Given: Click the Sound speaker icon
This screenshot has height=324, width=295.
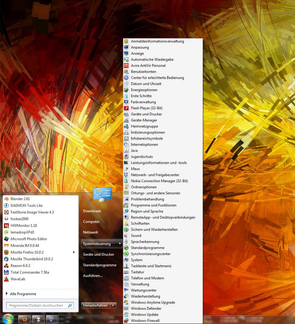Looking at the screenshot, I should pos(126,236).
